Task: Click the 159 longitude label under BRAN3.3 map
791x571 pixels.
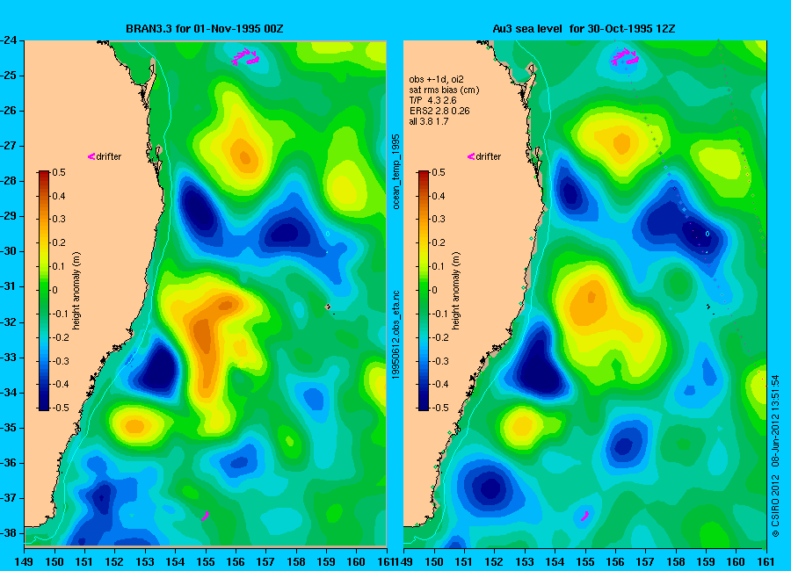Action: pyautogui.click(x=326, y=562)
